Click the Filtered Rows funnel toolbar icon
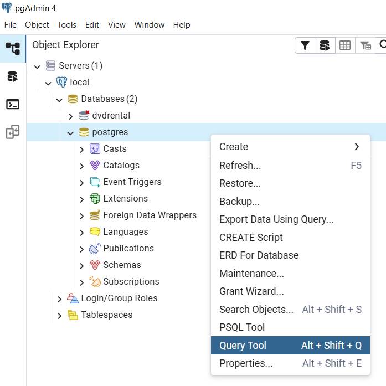Screen dimensions: 386x386 pos(305,45)
